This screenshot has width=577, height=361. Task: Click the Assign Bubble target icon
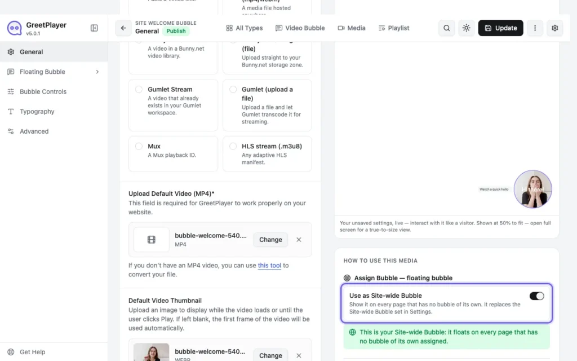[347, 278]
